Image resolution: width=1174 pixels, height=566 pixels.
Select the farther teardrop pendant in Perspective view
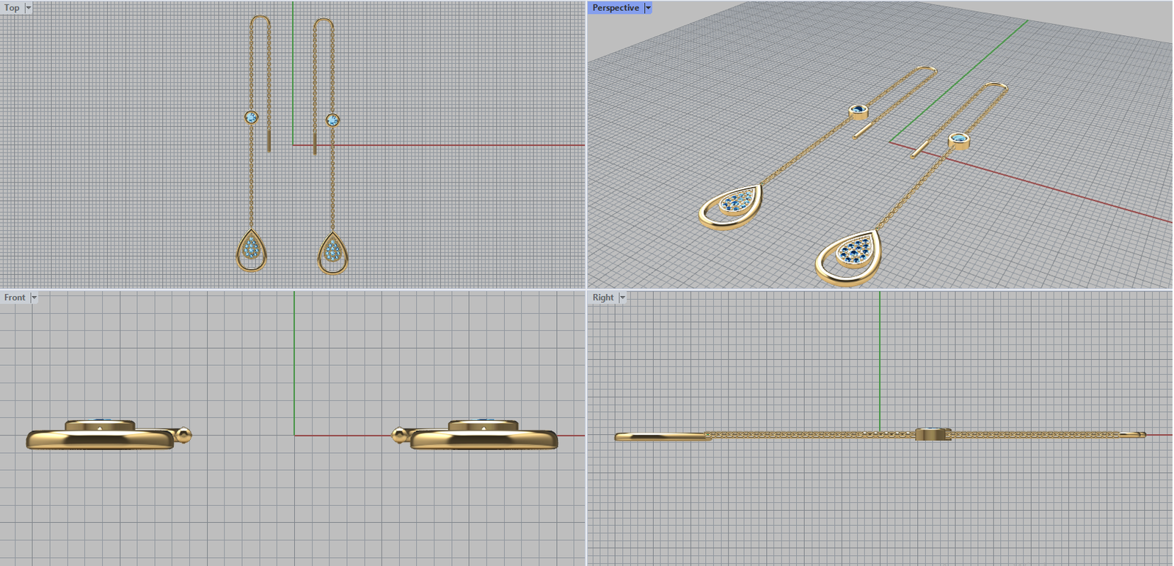[731, 206]
